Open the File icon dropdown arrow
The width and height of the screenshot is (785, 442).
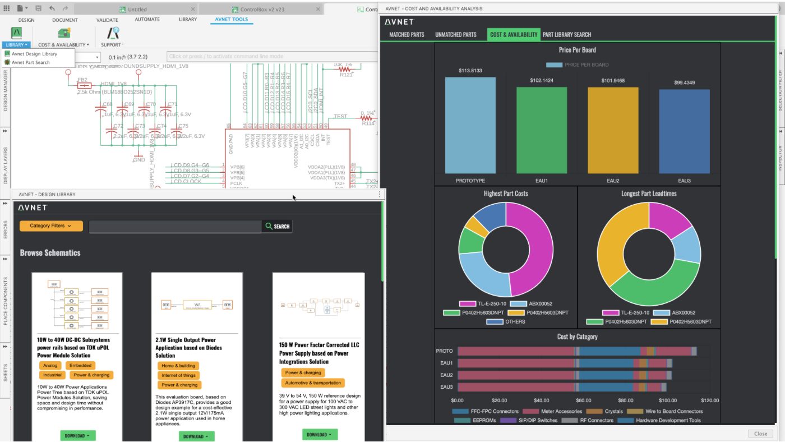[27, 8]
